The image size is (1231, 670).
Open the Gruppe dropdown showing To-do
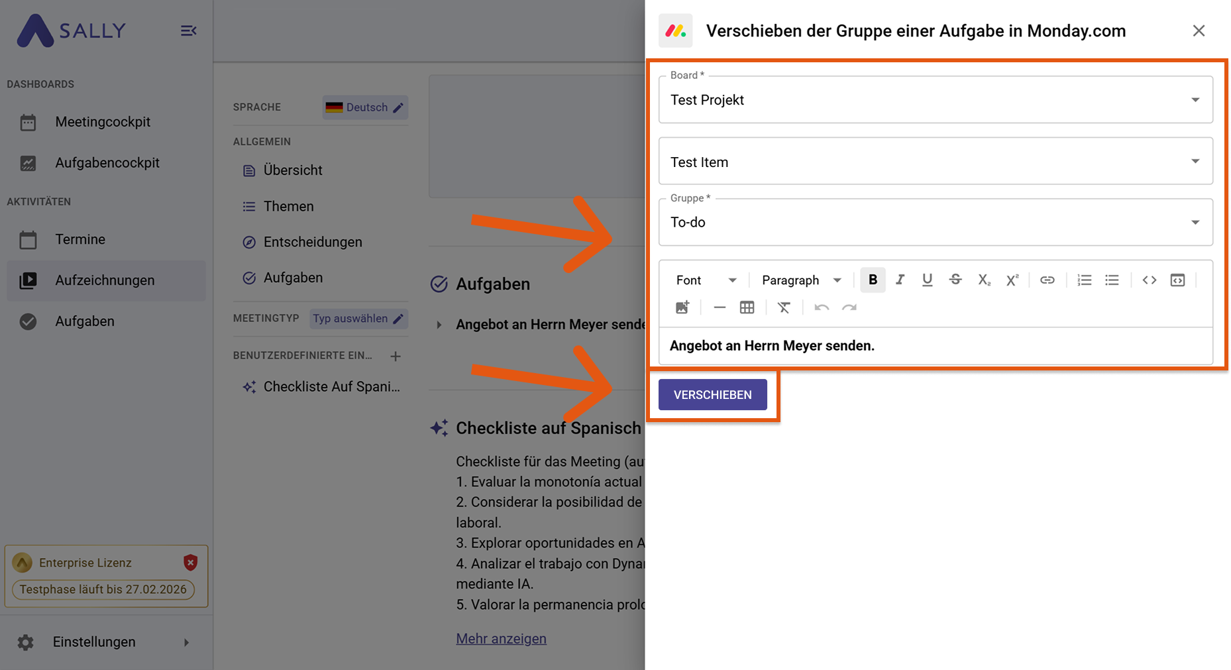click(935, 223)
